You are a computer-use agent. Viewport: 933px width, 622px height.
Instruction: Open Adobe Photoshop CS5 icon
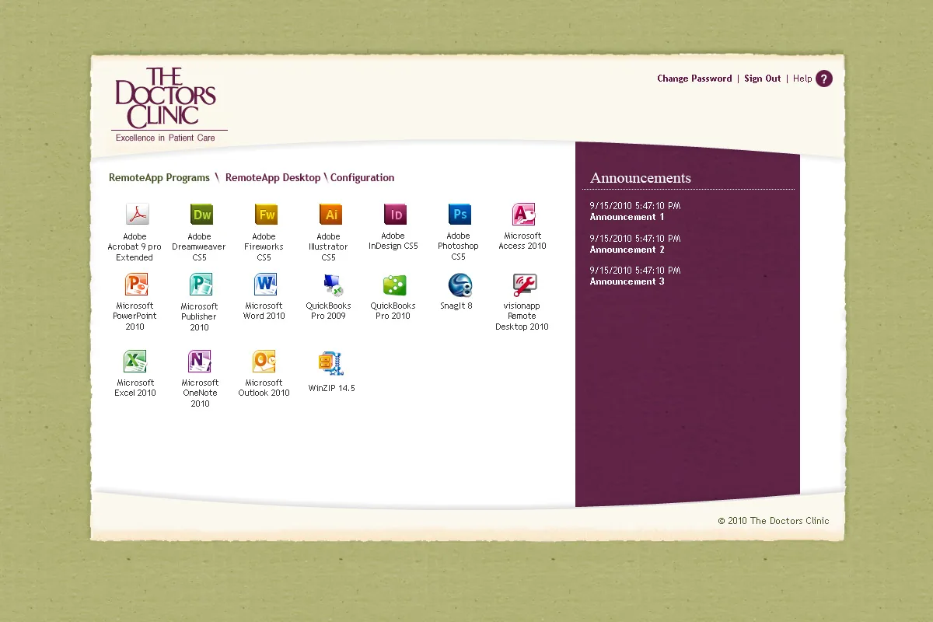(x=460, y=215)
